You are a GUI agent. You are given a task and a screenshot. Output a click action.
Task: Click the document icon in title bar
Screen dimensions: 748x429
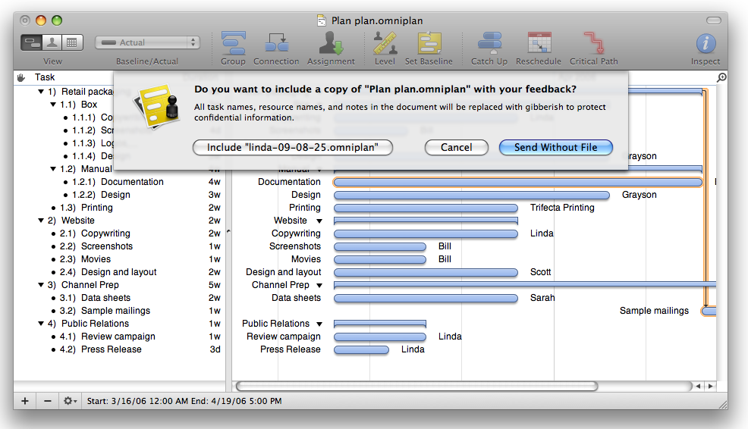click(322, 20)
